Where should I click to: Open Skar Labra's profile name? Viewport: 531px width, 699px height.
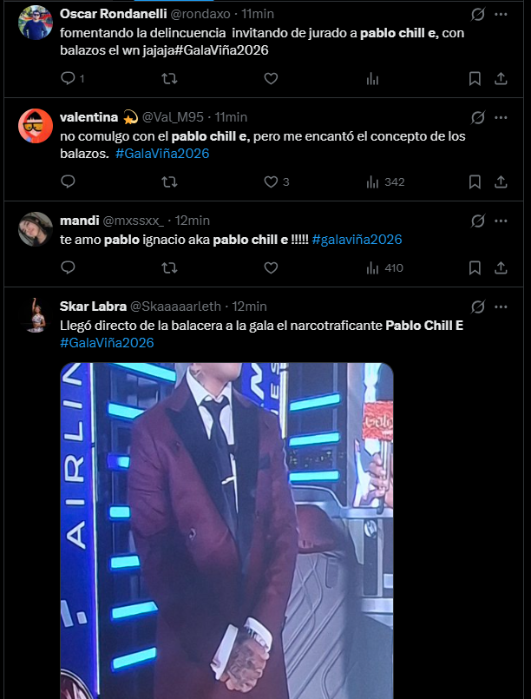tap(92, 307)
